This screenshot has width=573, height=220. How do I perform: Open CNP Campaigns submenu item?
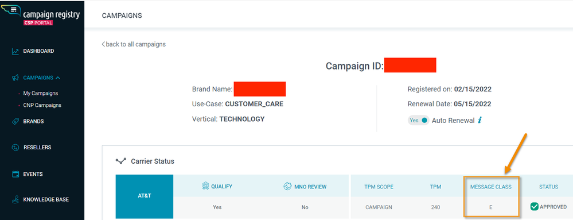coord(42,105)
